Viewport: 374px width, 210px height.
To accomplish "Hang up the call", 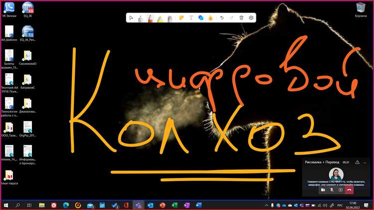I will (350, 190).
